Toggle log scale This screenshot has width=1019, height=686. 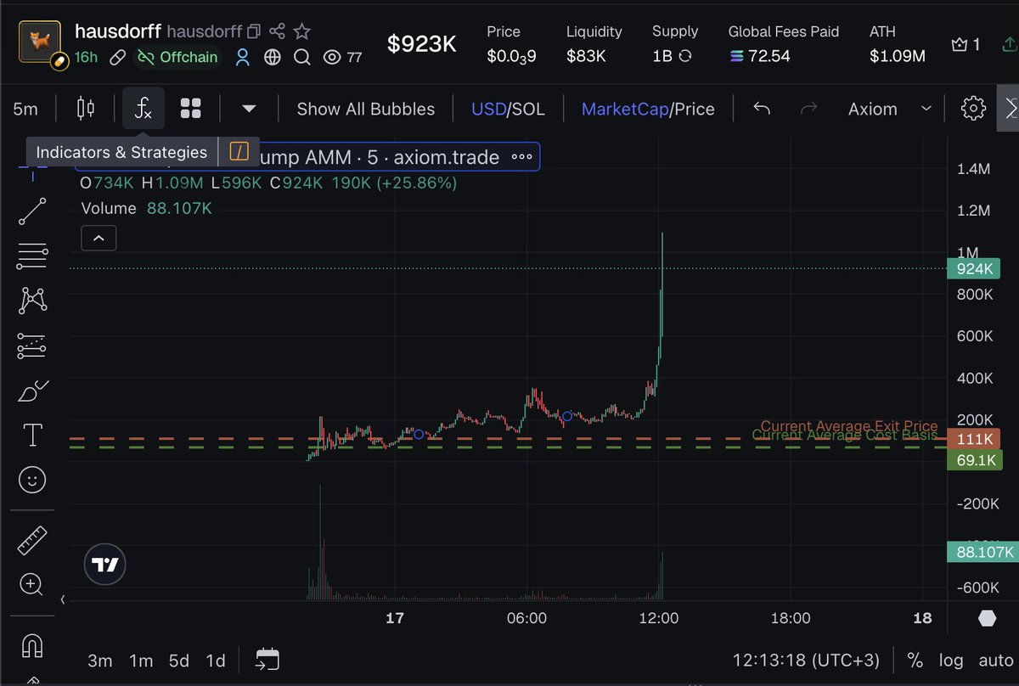coord(951,661)
